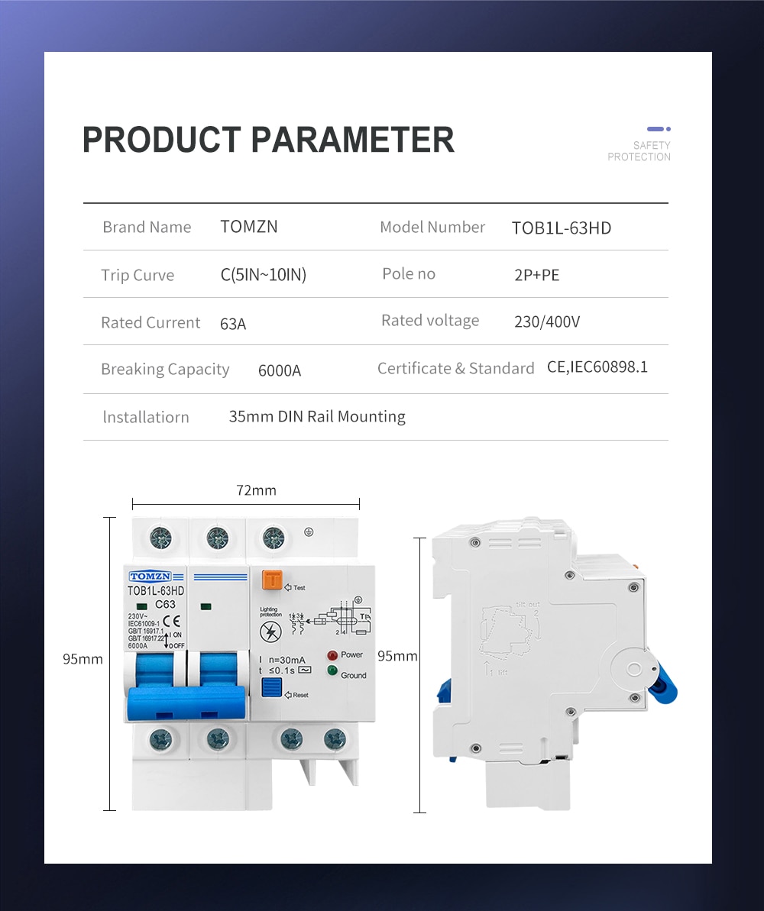The width and height of the screenshot is (764, 911).
Task: Click the '230/400V' value
Action: tap(547, 322)
